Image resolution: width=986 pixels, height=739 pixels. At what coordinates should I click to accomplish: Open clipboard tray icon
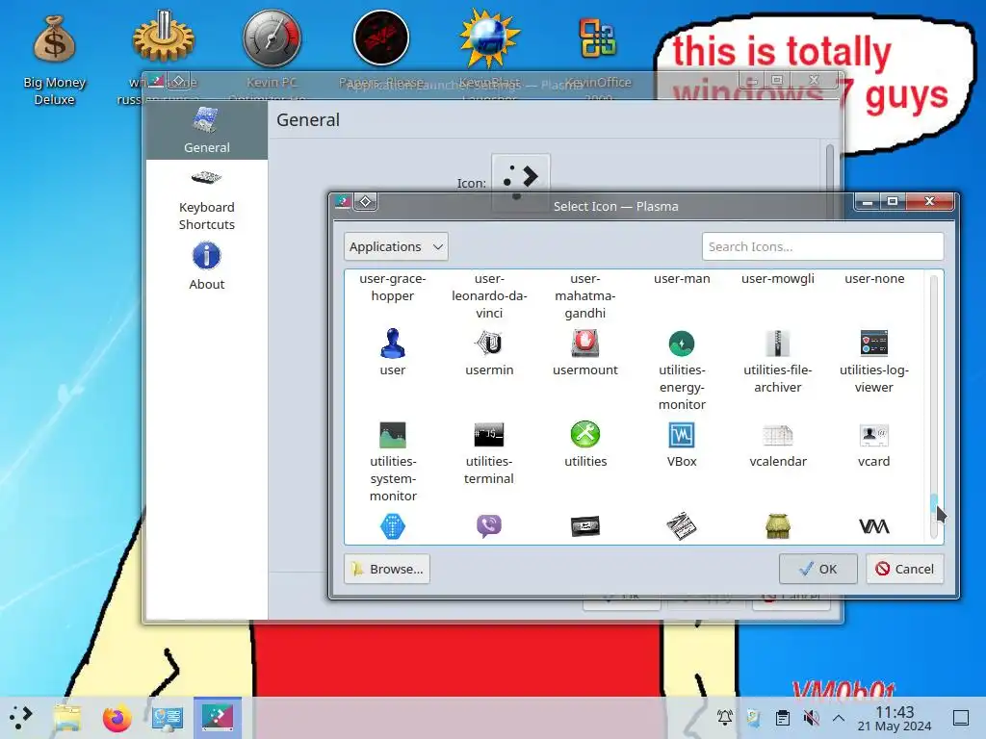pos(783,717)
